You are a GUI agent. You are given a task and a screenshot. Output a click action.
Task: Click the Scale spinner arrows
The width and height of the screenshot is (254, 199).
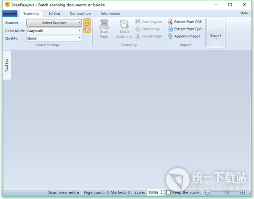[x=162, y=192]
